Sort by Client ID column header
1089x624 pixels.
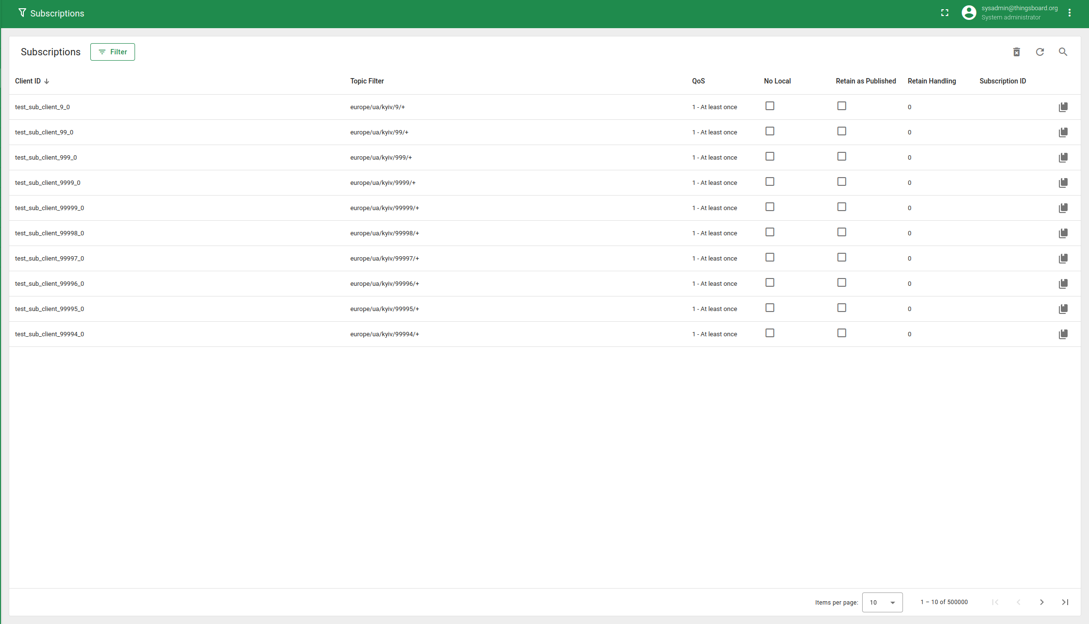click(x=28, y=81)
